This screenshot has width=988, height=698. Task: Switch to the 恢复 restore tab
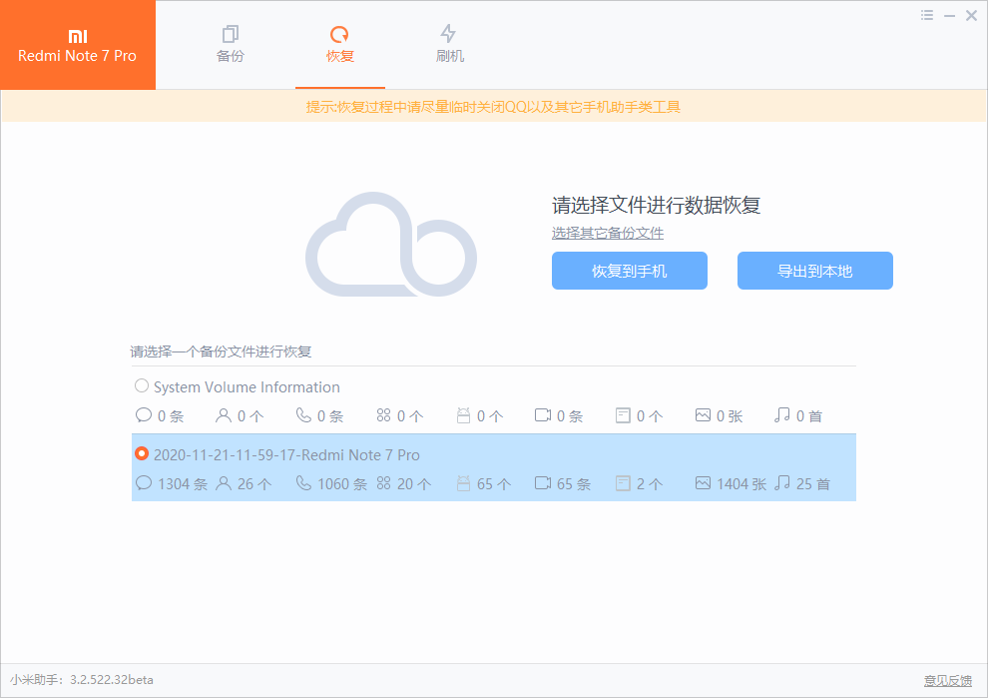pyautogui.click(x=339, y=44)
